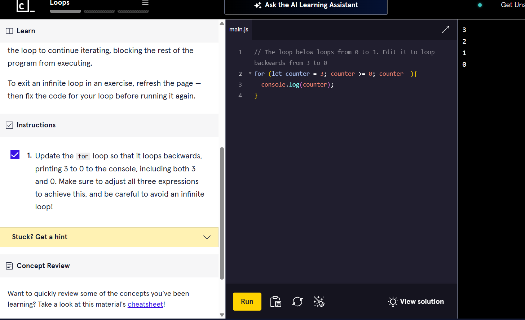Expand the code editor to fullscreen

point(445,30)
